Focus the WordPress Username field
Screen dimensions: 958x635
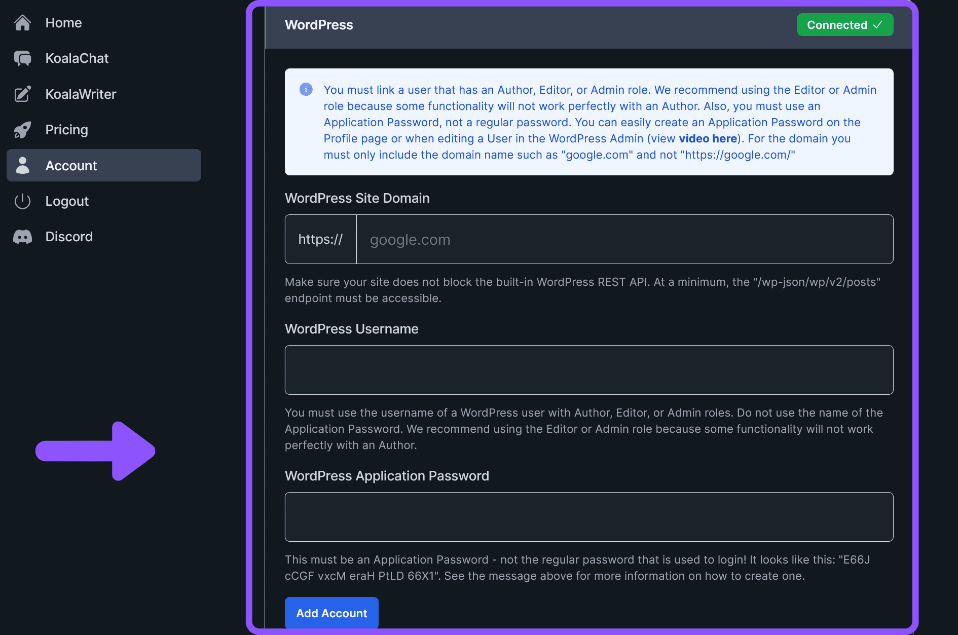pos(589,370)
